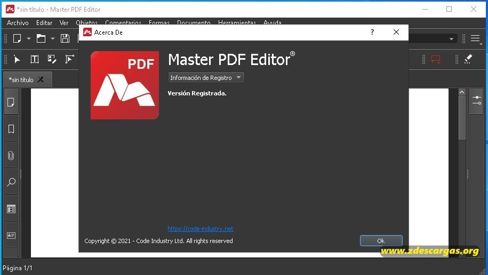
Task: Open the Search magnifier panel
Action: [x=11, y=182]
